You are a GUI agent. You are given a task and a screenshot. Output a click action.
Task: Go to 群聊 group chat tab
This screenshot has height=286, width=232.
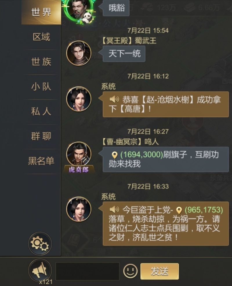click(41, 136)
